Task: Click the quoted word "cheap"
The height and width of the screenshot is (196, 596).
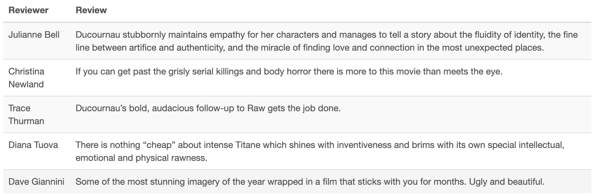Action: point(159,145)
